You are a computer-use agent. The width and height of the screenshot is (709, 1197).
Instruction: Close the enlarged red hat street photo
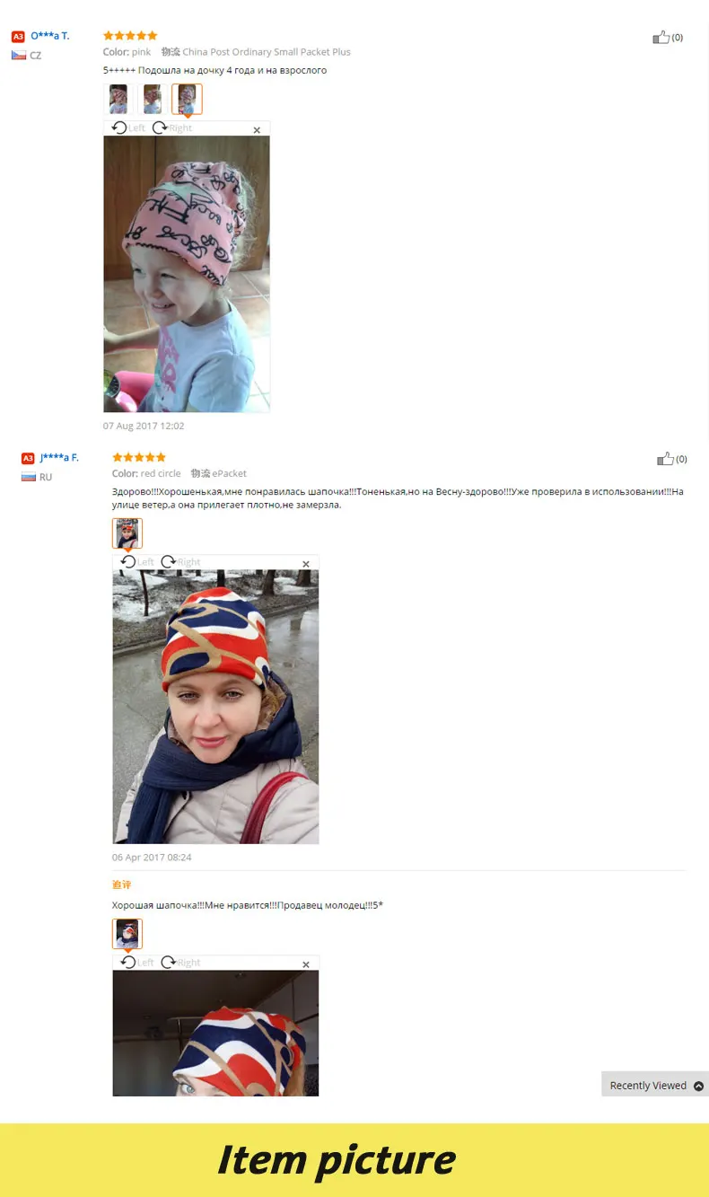pos(306,565)
